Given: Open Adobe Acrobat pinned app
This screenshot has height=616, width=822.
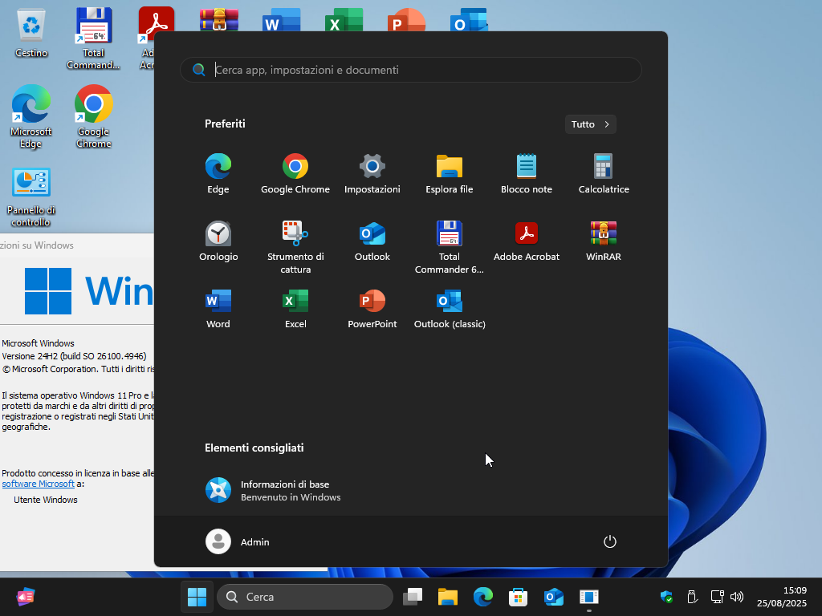Looking at the screenshot, I should point(527,241).
